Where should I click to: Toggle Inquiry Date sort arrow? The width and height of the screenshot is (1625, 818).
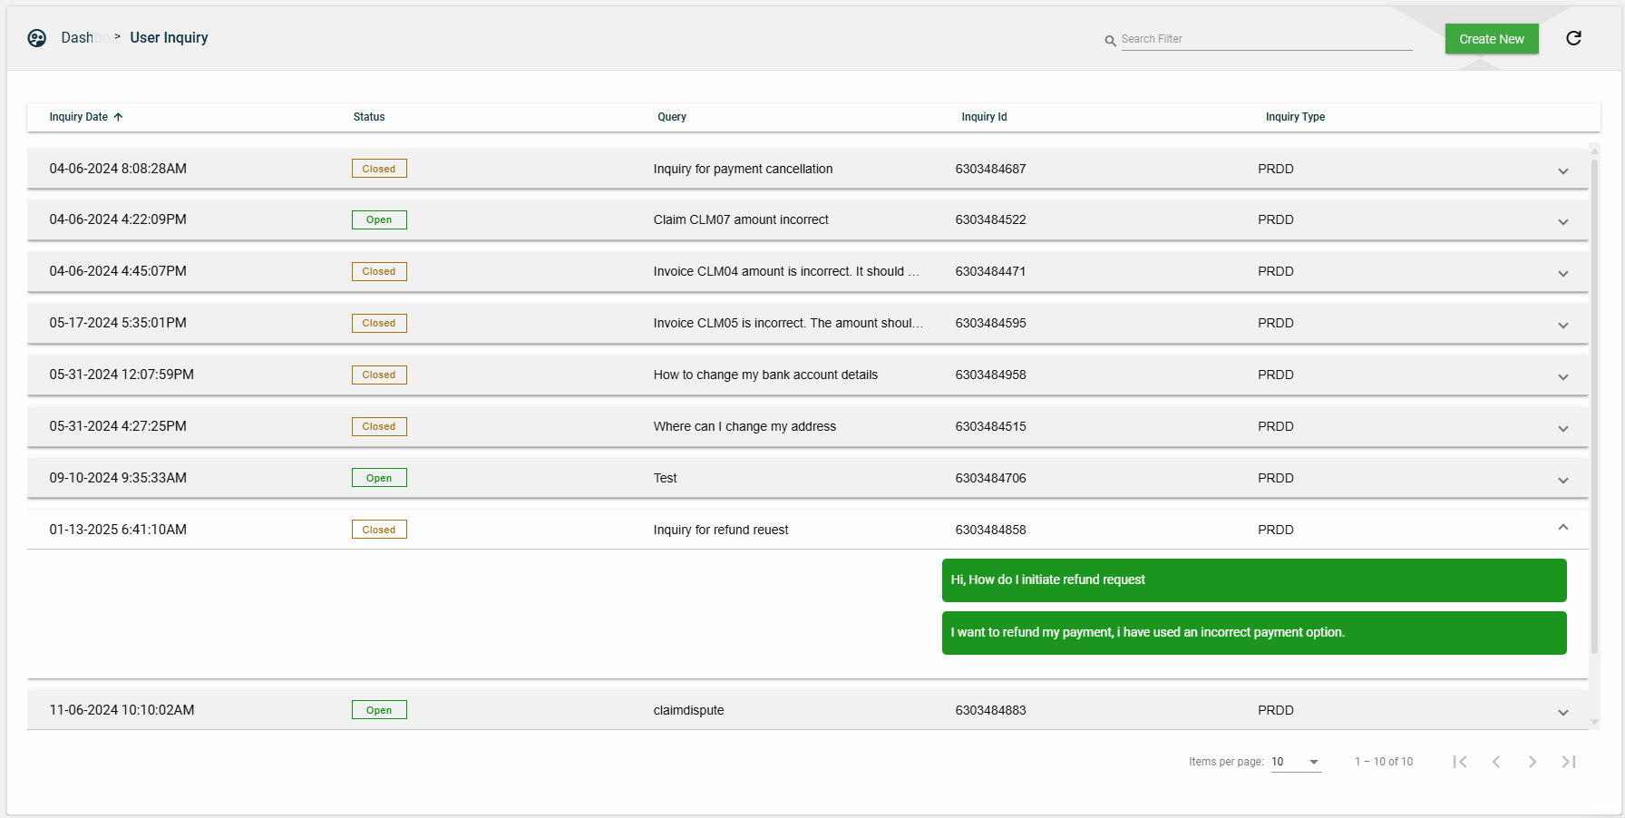point(118,117)
